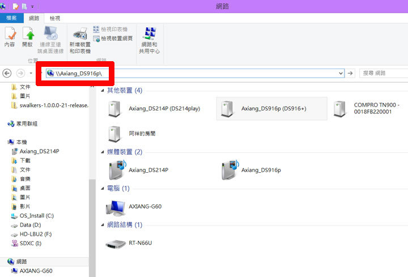Click the 媒體裝置 (2) group header text
This screenshot has height=277, width=408.
[125, 152]
